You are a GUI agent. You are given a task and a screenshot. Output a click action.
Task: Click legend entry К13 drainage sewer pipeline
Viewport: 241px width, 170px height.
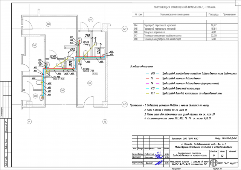173,88
